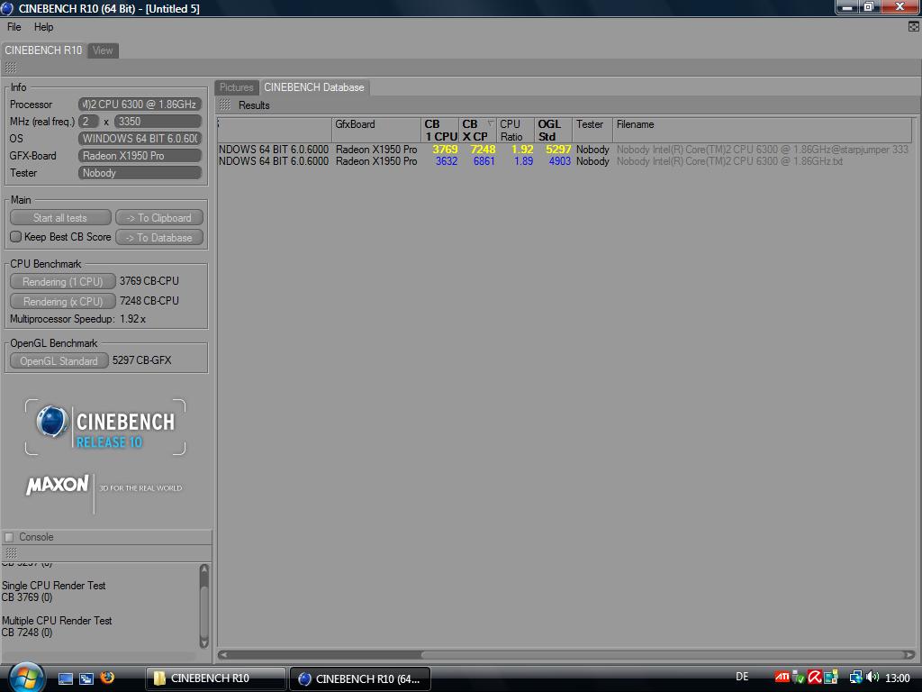Click the Console panel grip handle
The image size is (922, 692).
(x=11, y=553)
